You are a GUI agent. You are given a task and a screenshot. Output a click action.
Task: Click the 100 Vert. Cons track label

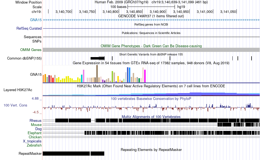tap(15, 105)
